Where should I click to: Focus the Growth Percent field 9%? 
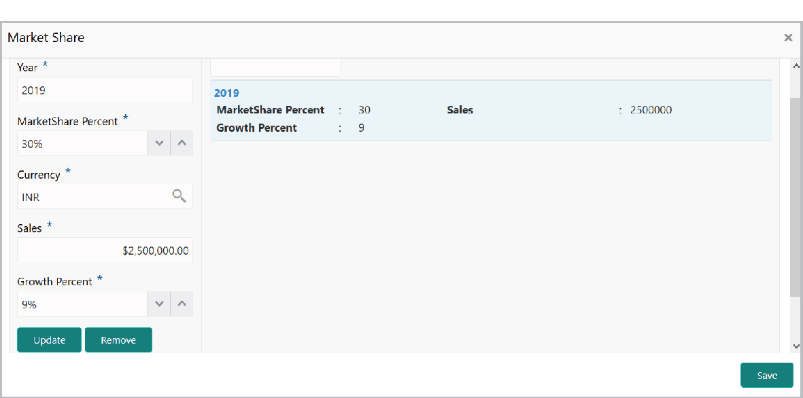click(x=82, y=304)
